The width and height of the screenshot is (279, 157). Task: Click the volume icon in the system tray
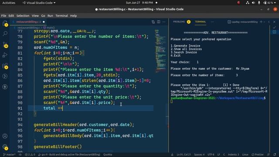pyautogui.click(x=253, y=3)
